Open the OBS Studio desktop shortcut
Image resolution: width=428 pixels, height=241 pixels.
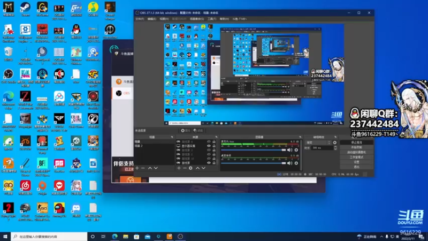click(8, 77)
